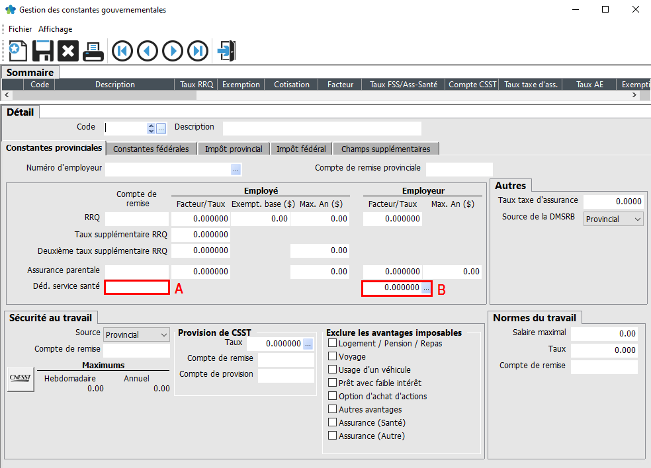Viewport: 651px width, 468px height.
Task: Go to first record arrow icon
Action: [122, 51]
